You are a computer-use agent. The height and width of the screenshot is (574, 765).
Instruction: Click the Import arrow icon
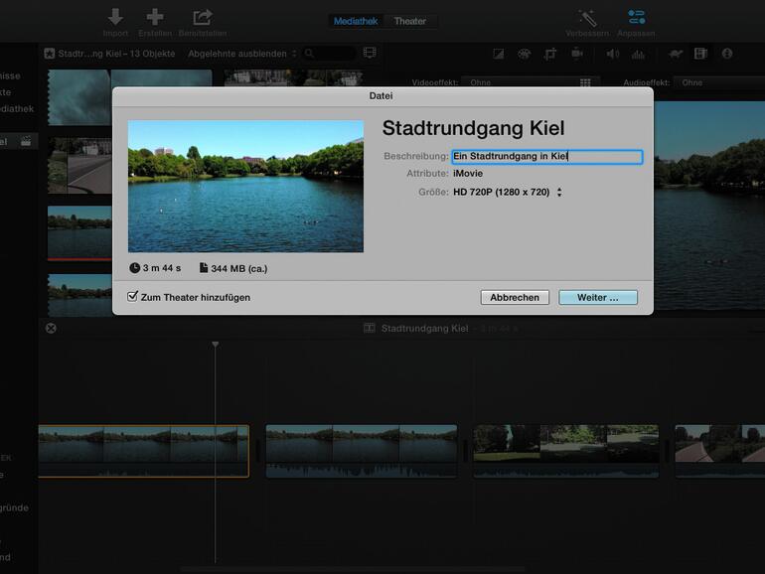coord(115,17)
